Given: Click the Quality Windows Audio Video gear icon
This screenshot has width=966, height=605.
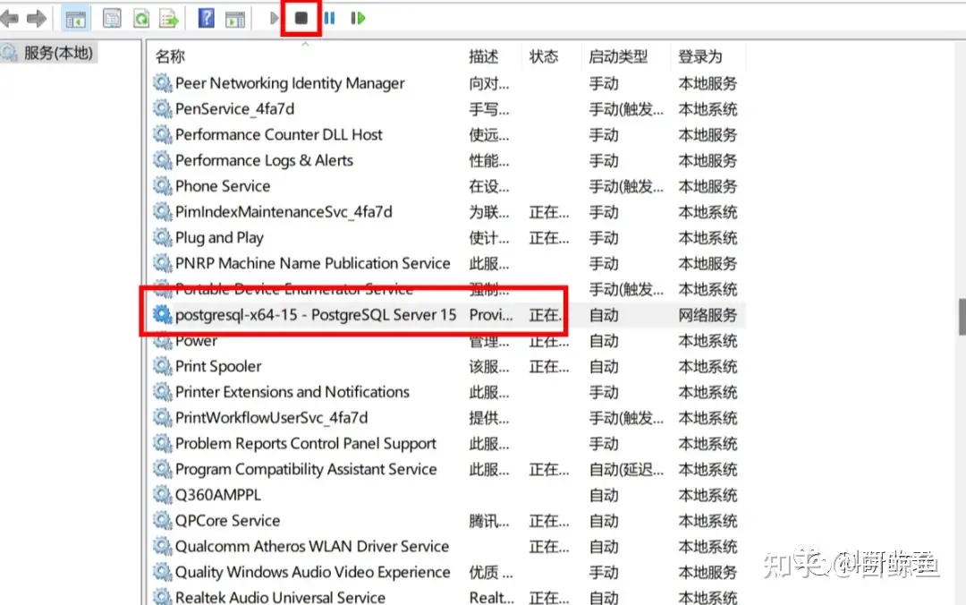Looking at the screenshot, I should point(162,572).
